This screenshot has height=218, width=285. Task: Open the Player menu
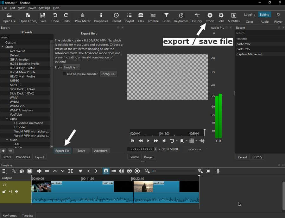[32, 8]
